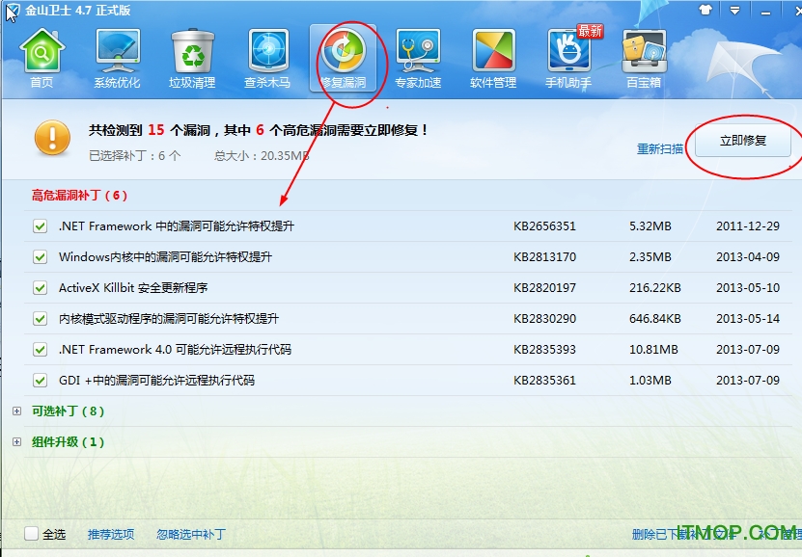This screenshot has height=557, width=802.
Task: Open 垃圾清理 trash cleanup
Action: [x=192, y=56]
